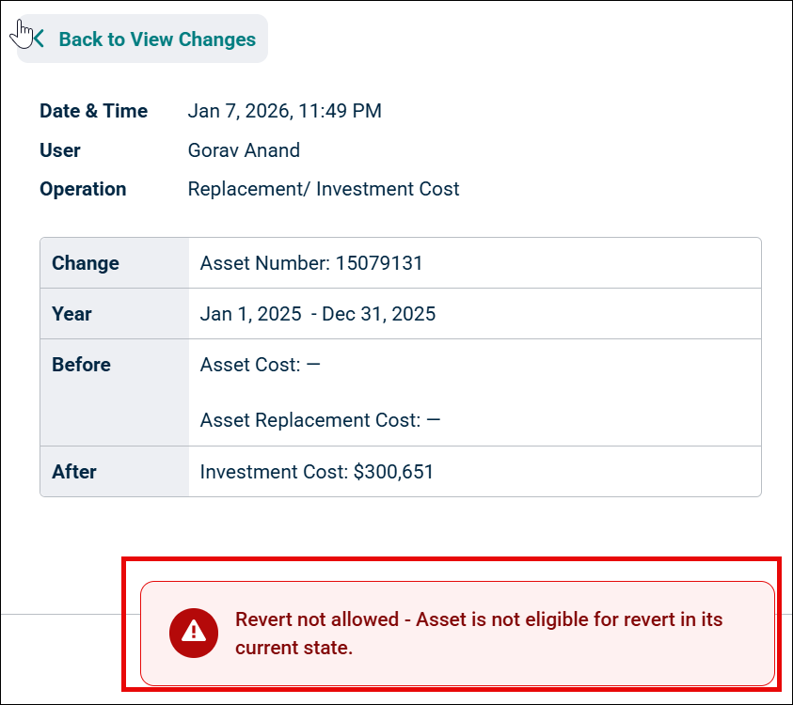The height and width of the screenshot is (705, 793).
Task: Click the red warning triangle icon
Action: click(x=194, y=633)
